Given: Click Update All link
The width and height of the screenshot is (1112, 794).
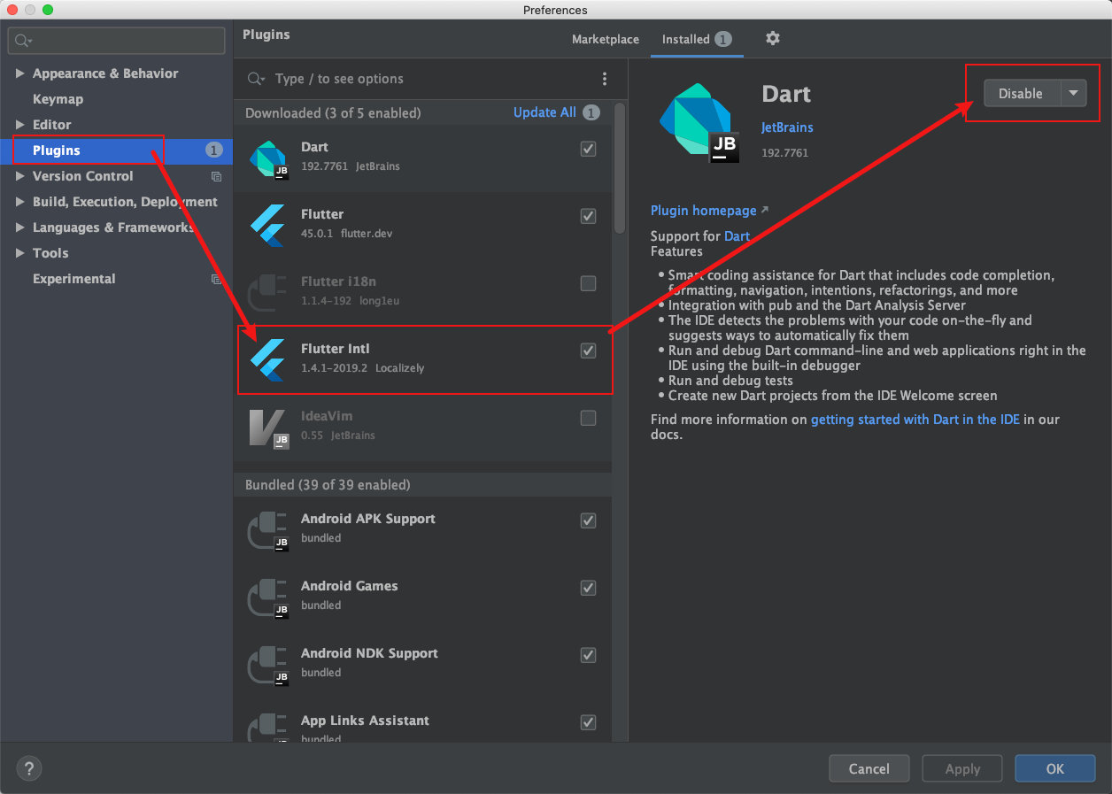Looking at the screenshot, I should click(544, 112).
